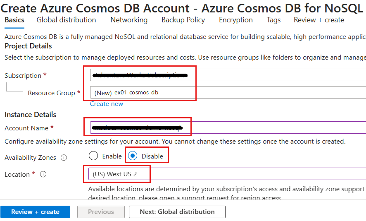Image resolution: width=366 pixels, height=221 pixels.
Task: Open the Global distribution tab
Action: coord(66,20)
